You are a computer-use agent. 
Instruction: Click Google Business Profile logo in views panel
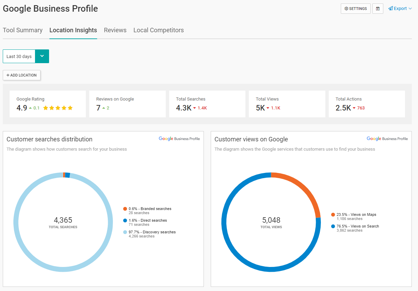pyautogui.click(x=387, y=139)
